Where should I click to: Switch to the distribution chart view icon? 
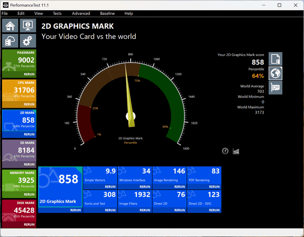pos(236,151)
